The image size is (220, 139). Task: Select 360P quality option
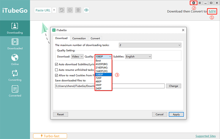[x=103, y=85]
